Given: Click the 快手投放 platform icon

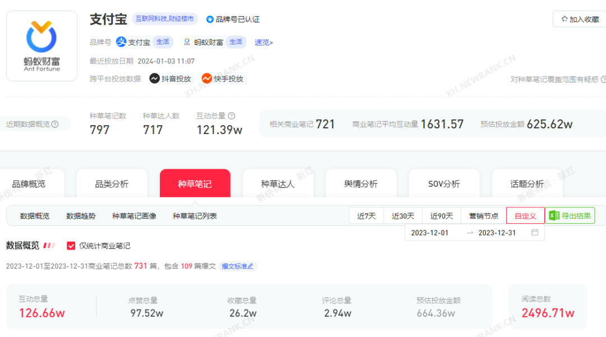Looking at the screenshot, I should click(x=206, y=79).
